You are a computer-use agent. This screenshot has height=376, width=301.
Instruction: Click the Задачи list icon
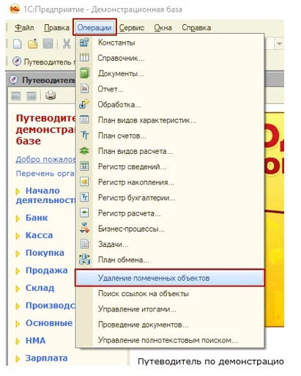84,244
